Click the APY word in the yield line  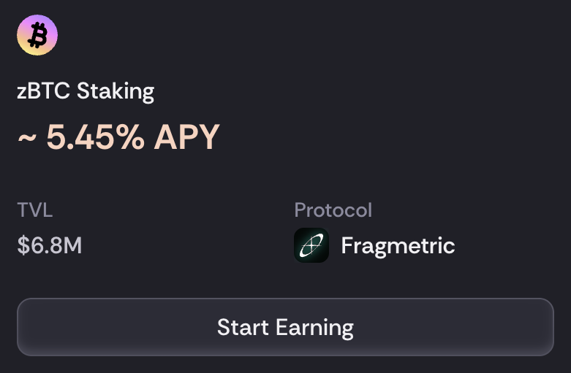point(186,136)
